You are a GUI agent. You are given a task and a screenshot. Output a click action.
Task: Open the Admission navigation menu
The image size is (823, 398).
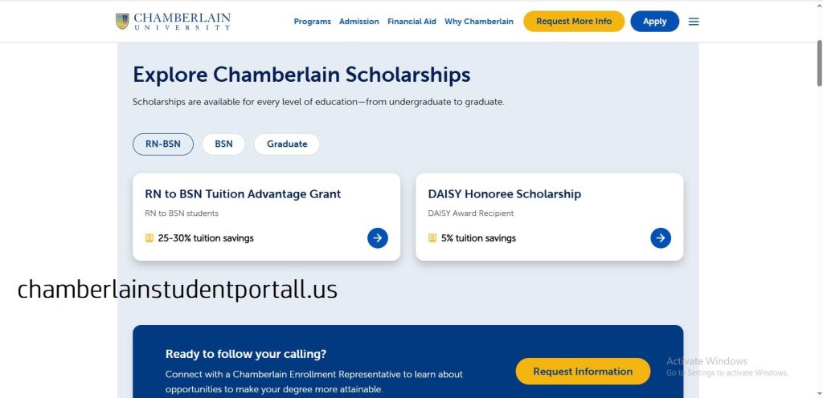point(359,22)
